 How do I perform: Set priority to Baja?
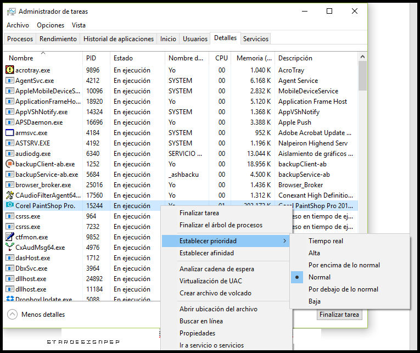pyautogui.click(x=350, y=301)
